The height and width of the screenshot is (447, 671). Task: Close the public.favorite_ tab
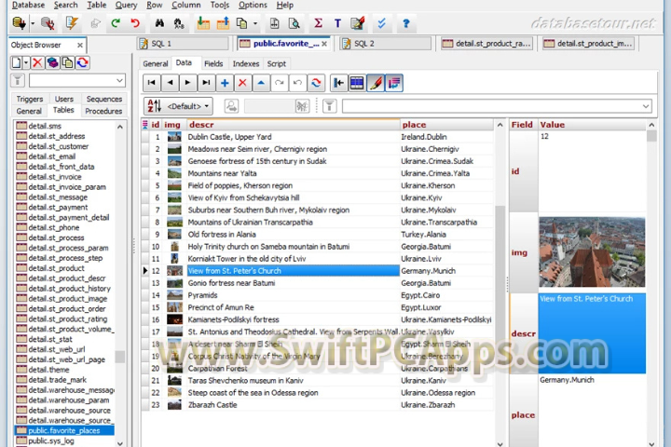click(324, 44)
